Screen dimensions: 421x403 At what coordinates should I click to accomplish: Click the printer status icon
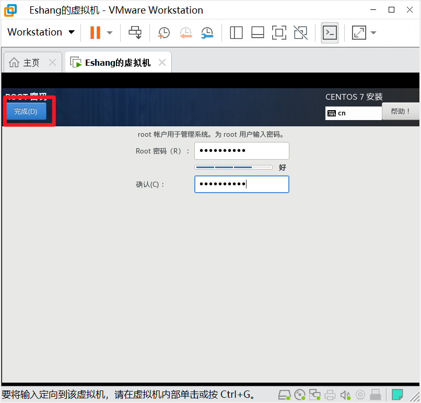click(x=330, y=395)
